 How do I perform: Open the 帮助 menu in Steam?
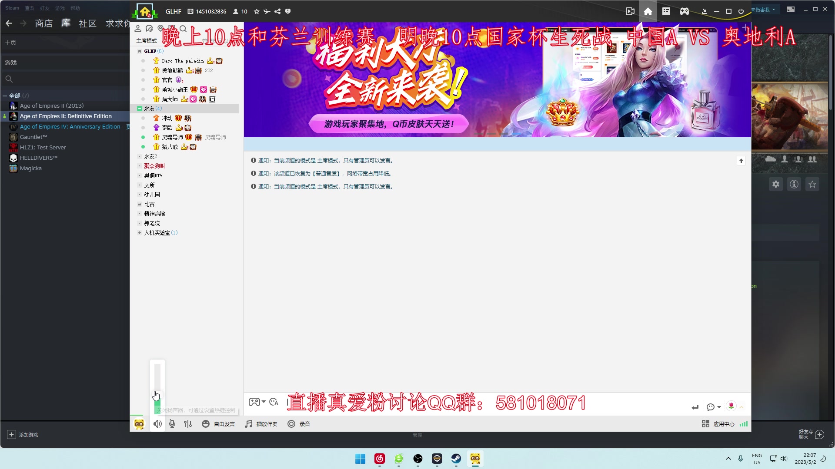point(75,8)
